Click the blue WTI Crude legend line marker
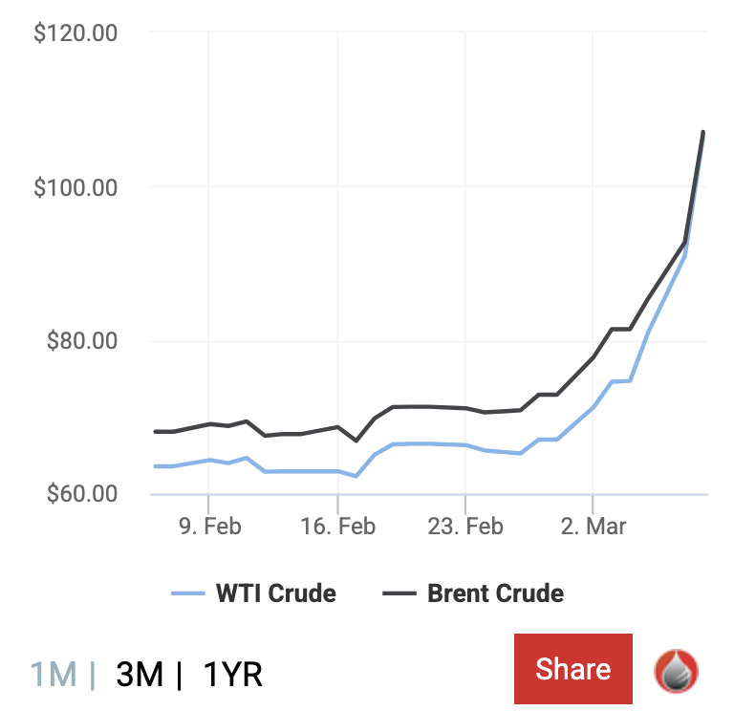The height and width of the screenshot is (711, 734). [189, 593]
